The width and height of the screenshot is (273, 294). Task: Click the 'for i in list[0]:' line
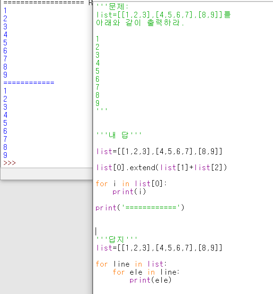131,183
